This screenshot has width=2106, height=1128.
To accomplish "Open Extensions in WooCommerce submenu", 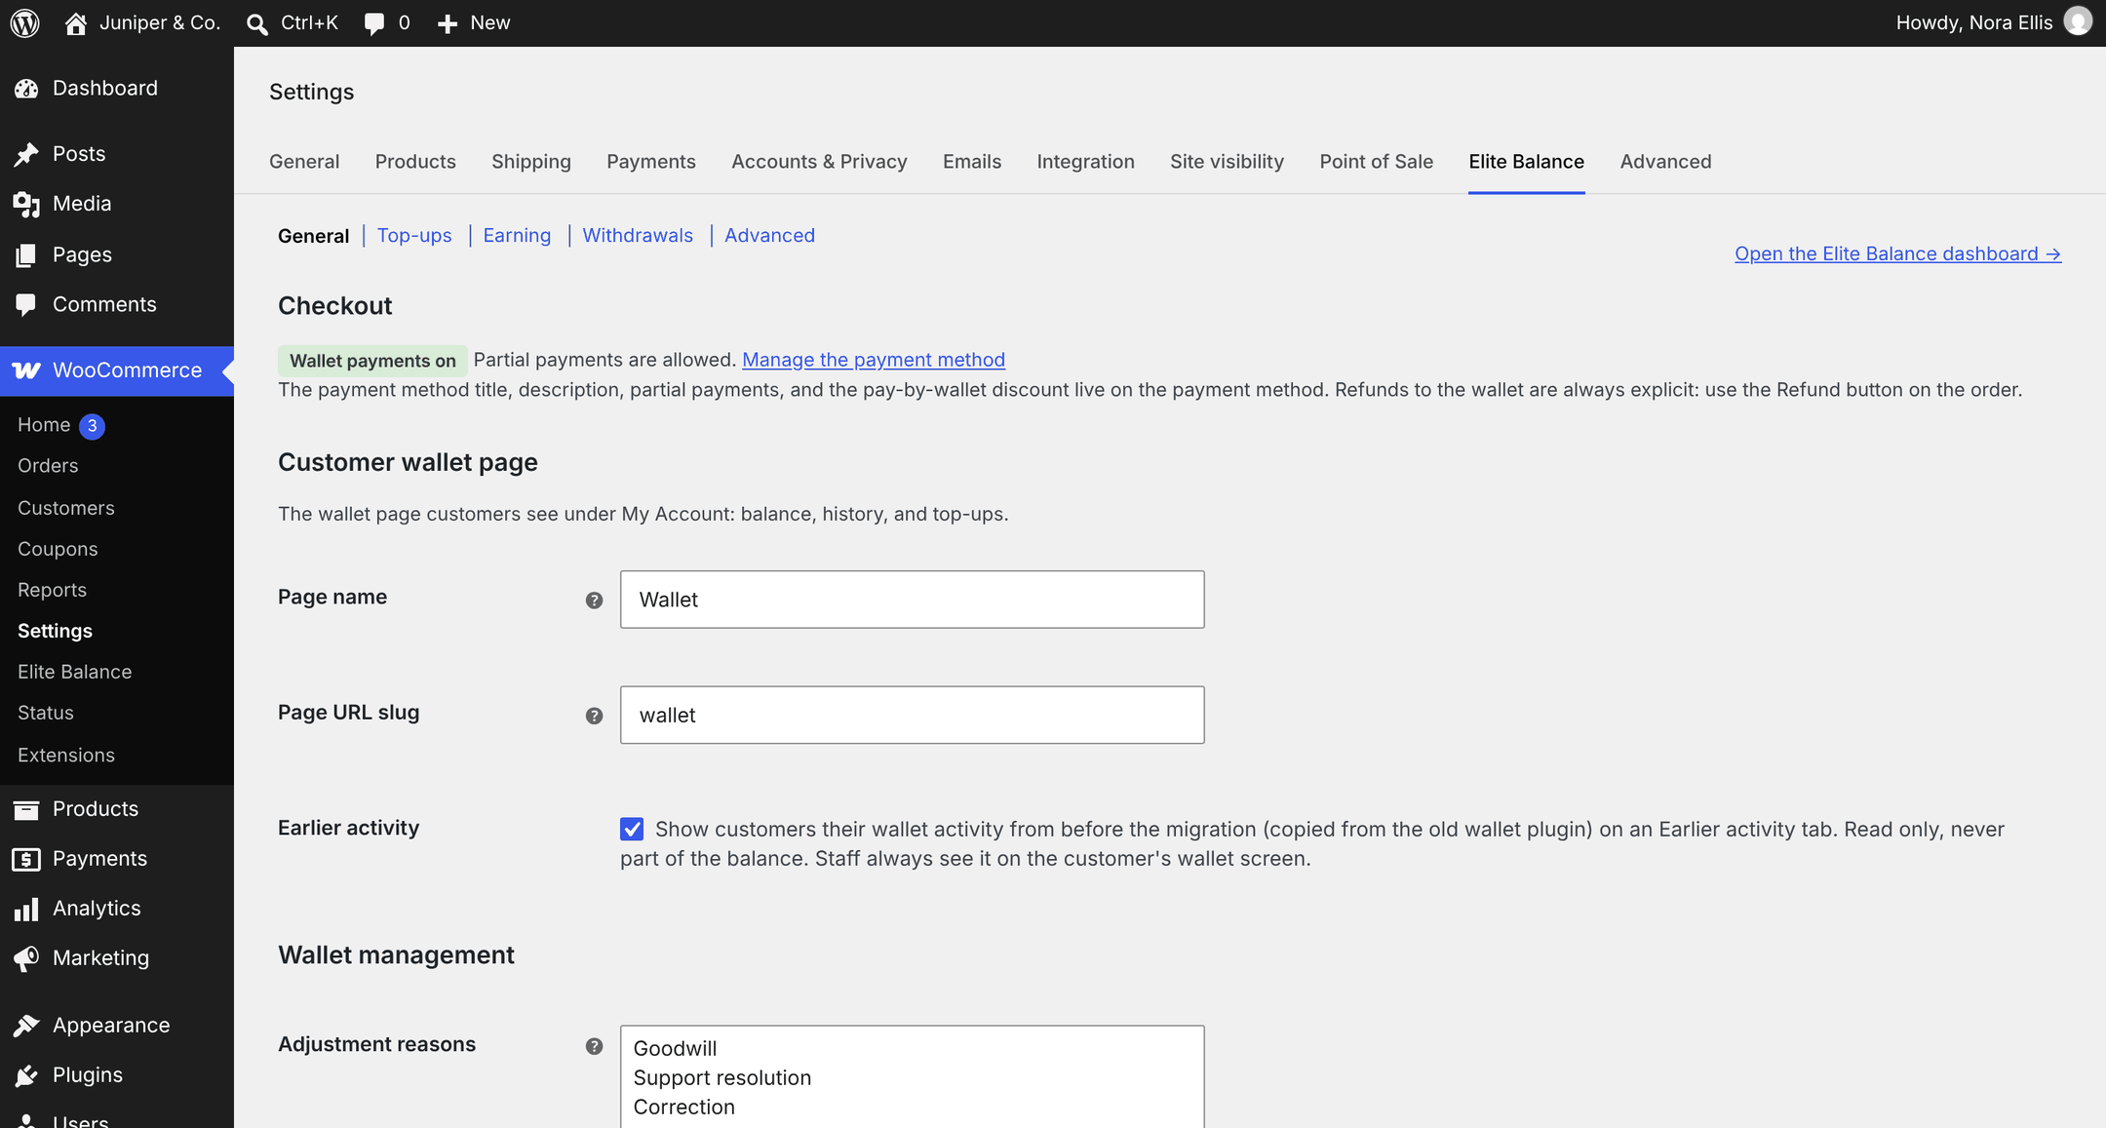I will tap(66, 756).
